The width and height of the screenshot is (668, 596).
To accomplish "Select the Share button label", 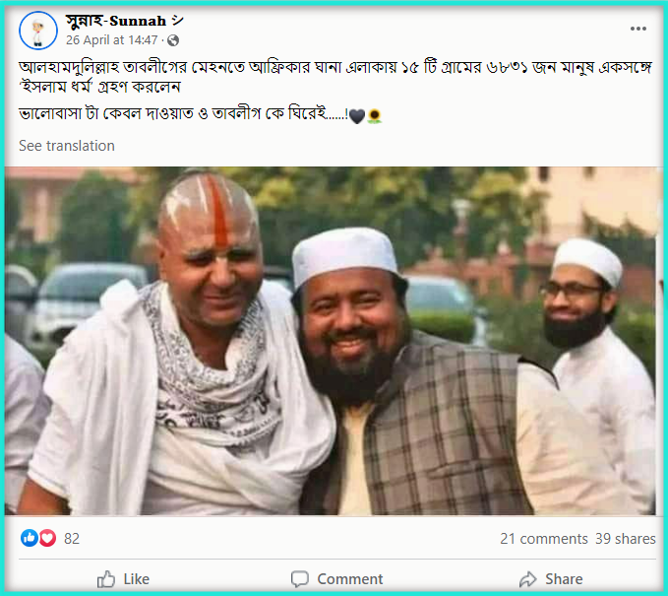I will [564, 579].
